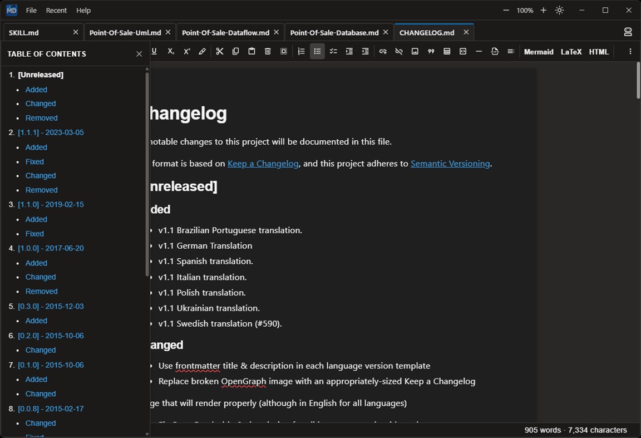Decrease indent of the list

pos(366,52)
